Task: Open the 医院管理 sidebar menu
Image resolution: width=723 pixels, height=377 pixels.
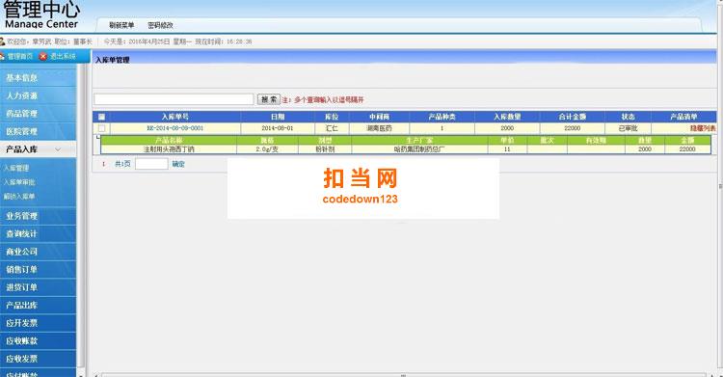Action: click(38, 131)
